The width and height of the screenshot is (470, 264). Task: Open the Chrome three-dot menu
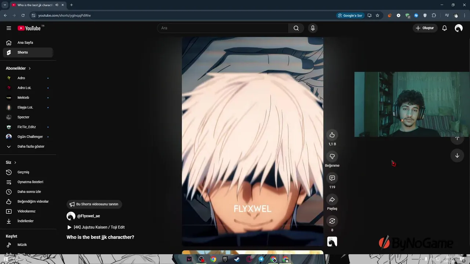coord(465,15)
